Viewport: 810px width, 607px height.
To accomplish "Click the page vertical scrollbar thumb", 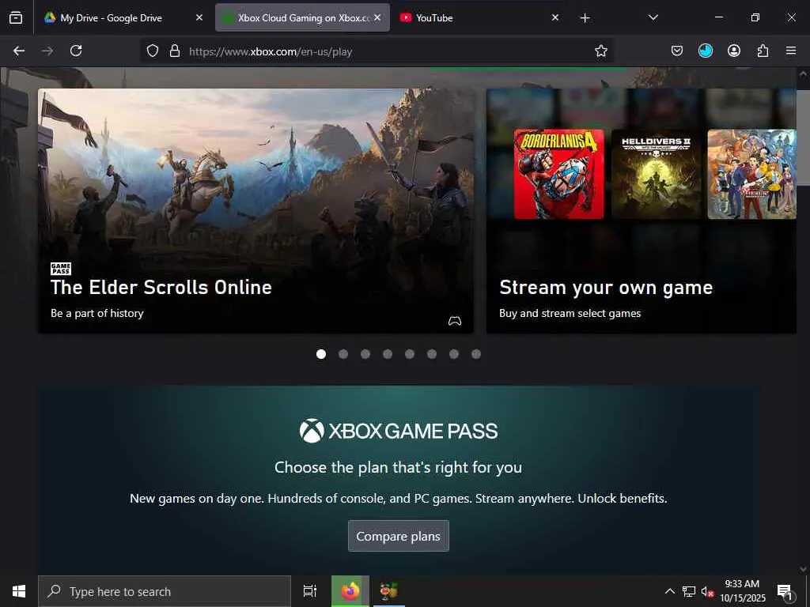I will pyautogui.click(x=803, y=138).
